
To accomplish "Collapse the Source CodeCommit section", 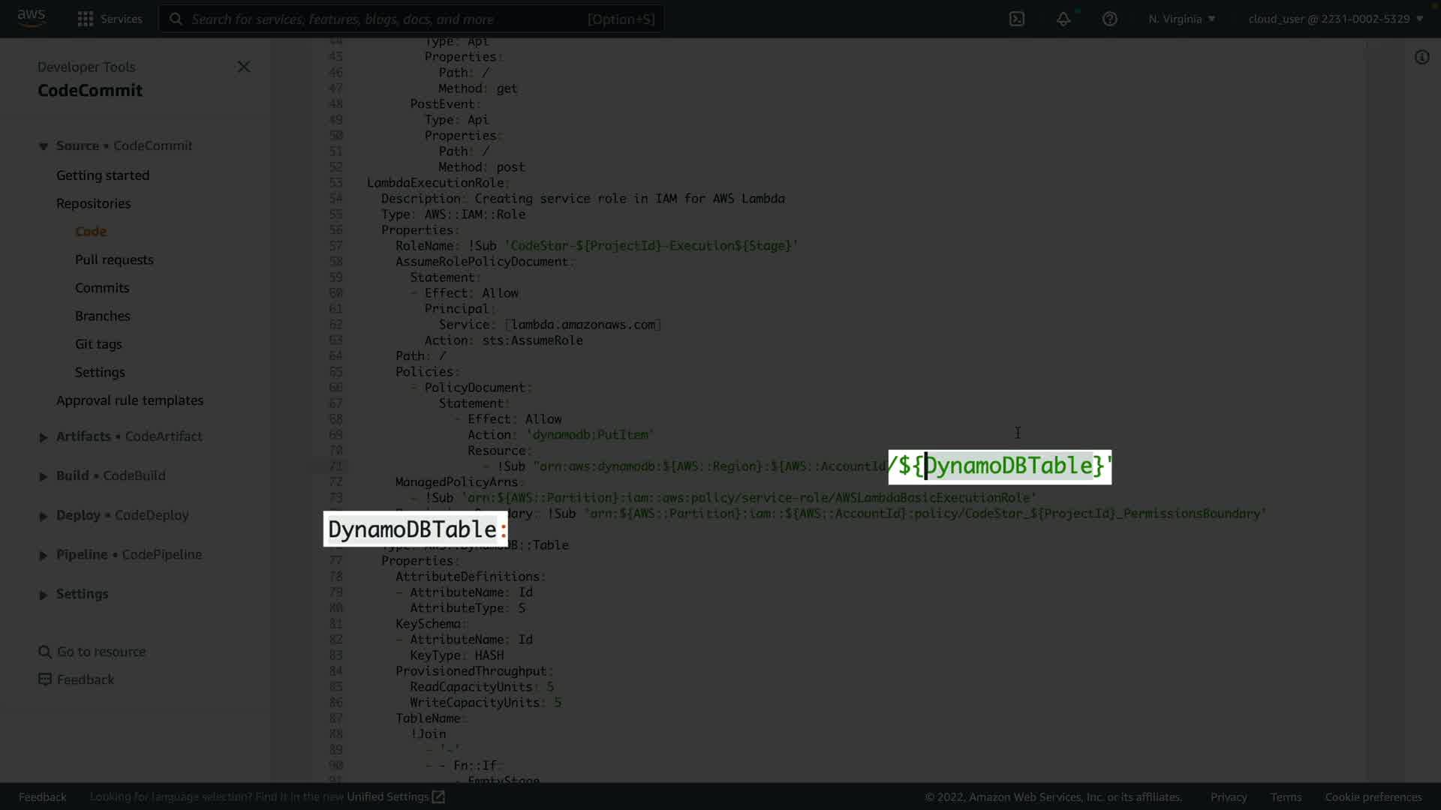I will [x=44, y=146].
